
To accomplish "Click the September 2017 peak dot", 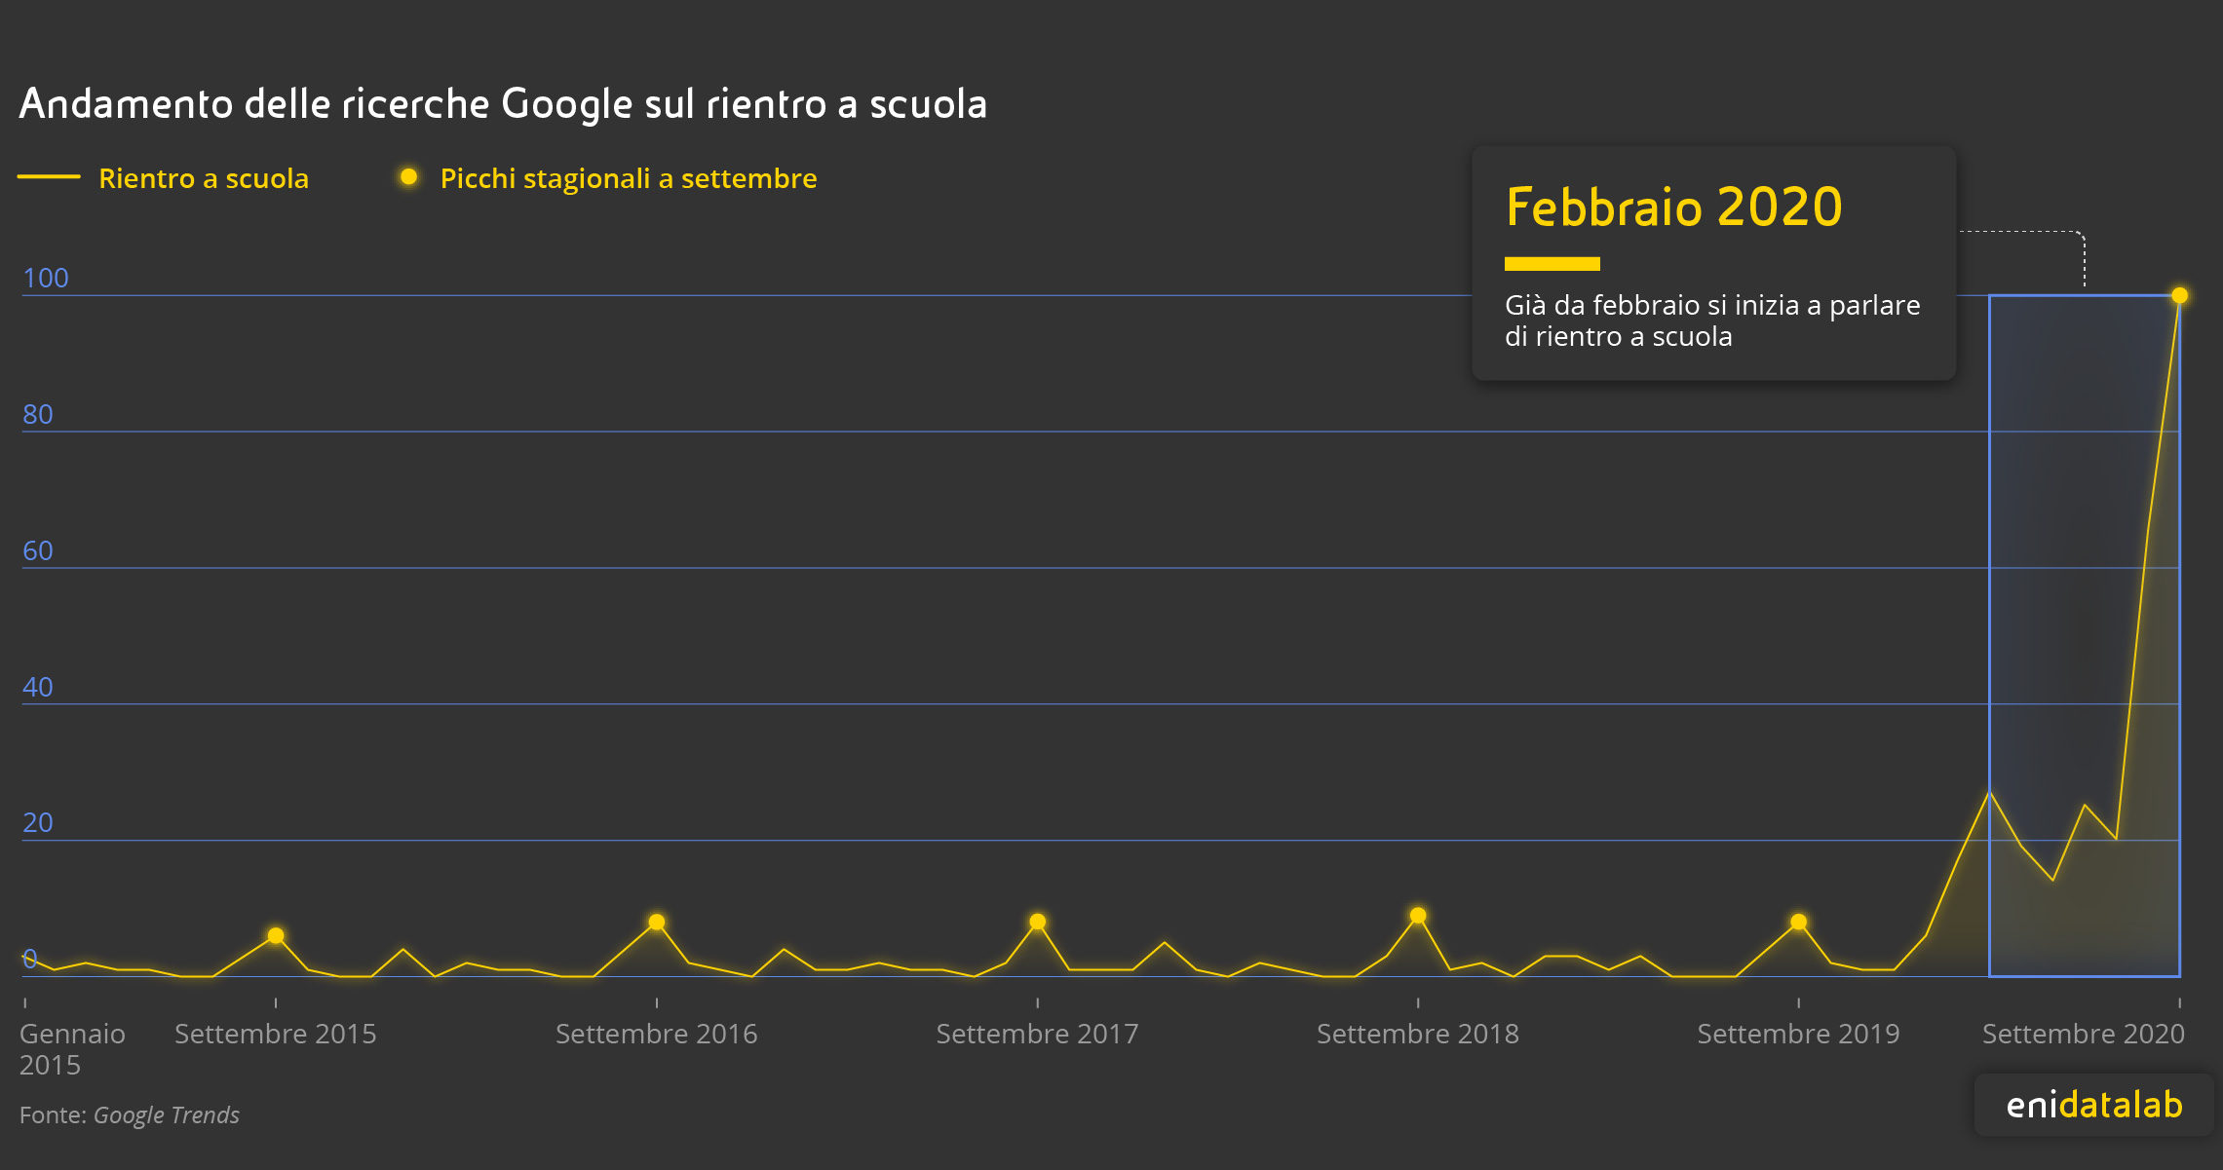I will point(1038,922).
